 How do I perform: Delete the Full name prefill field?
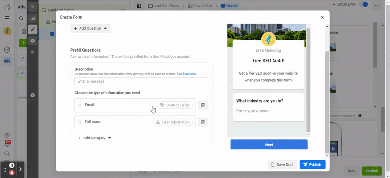pos(203,122)
